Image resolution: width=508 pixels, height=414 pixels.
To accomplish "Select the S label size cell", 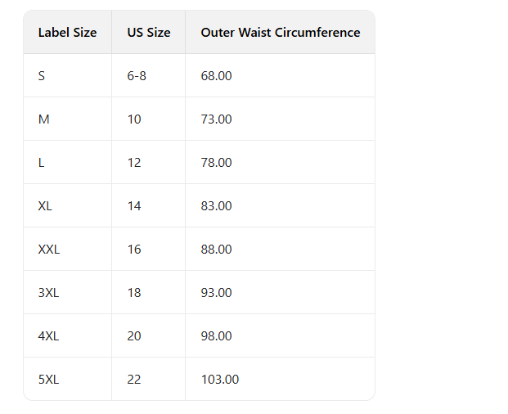I will click(42, 76).
